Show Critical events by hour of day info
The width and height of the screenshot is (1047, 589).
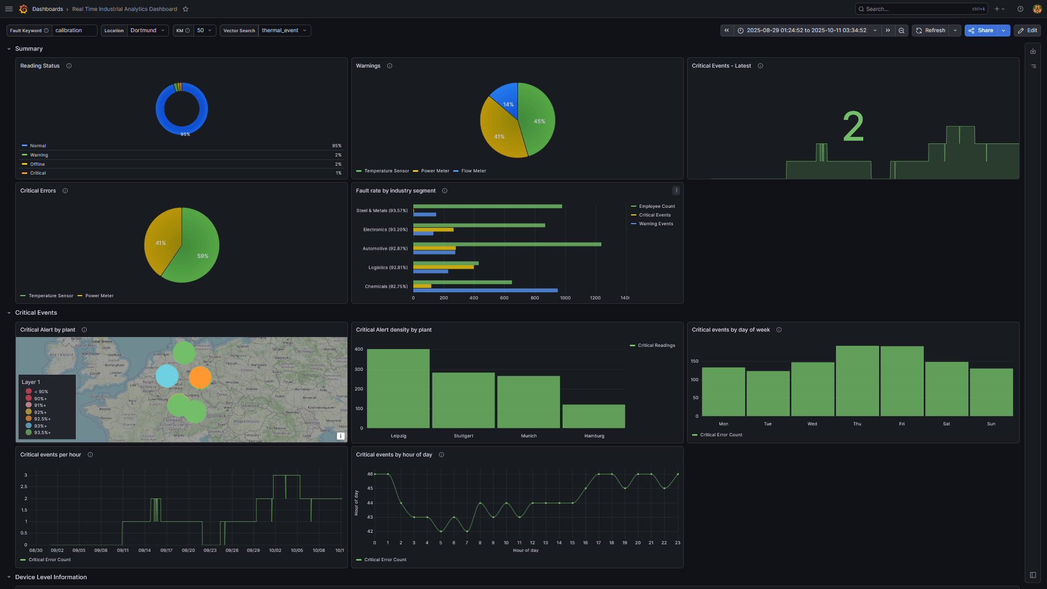pyautogui.click(x=441, y=455)
